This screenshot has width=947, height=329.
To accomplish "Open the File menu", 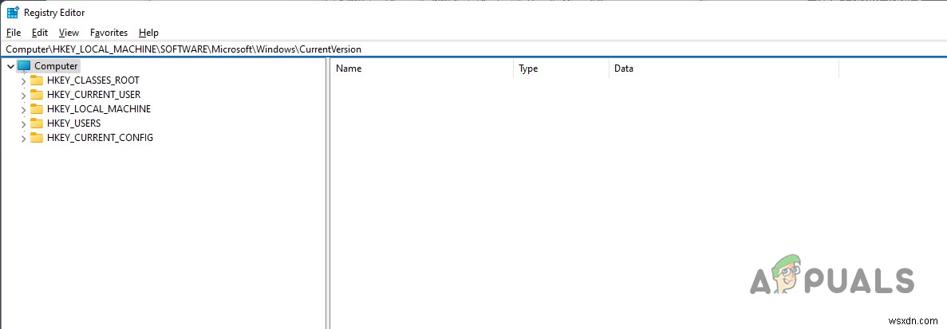I will tap(14, 33).
